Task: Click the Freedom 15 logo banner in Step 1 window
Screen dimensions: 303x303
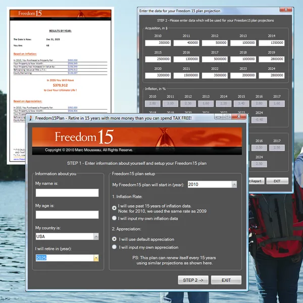Action: (137, 141)
